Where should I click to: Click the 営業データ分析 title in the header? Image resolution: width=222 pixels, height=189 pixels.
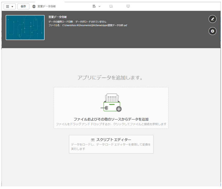(57, 17)
